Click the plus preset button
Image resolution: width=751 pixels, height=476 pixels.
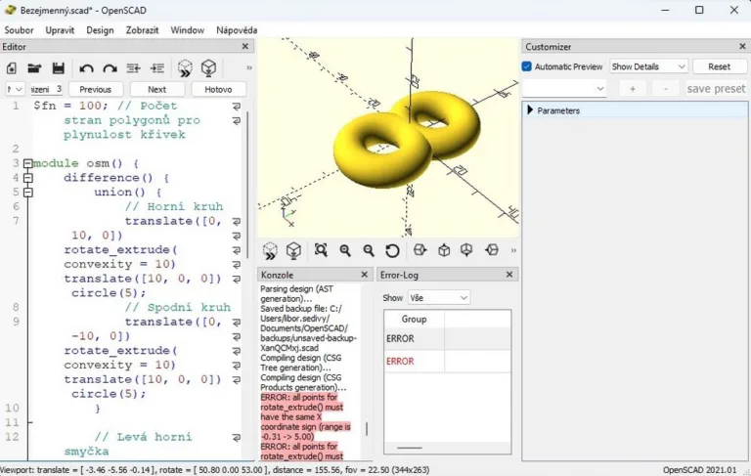(x=633, y=89)
